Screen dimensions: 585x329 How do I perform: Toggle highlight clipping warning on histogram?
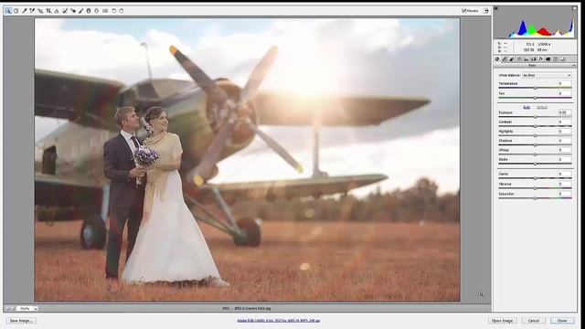(x=574, y=8)
